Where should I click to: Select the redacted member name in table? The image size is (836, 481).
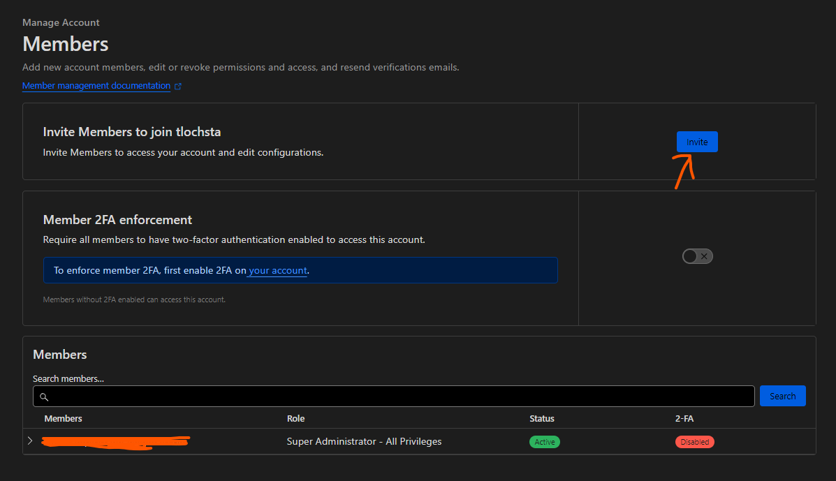coord(115,442)
